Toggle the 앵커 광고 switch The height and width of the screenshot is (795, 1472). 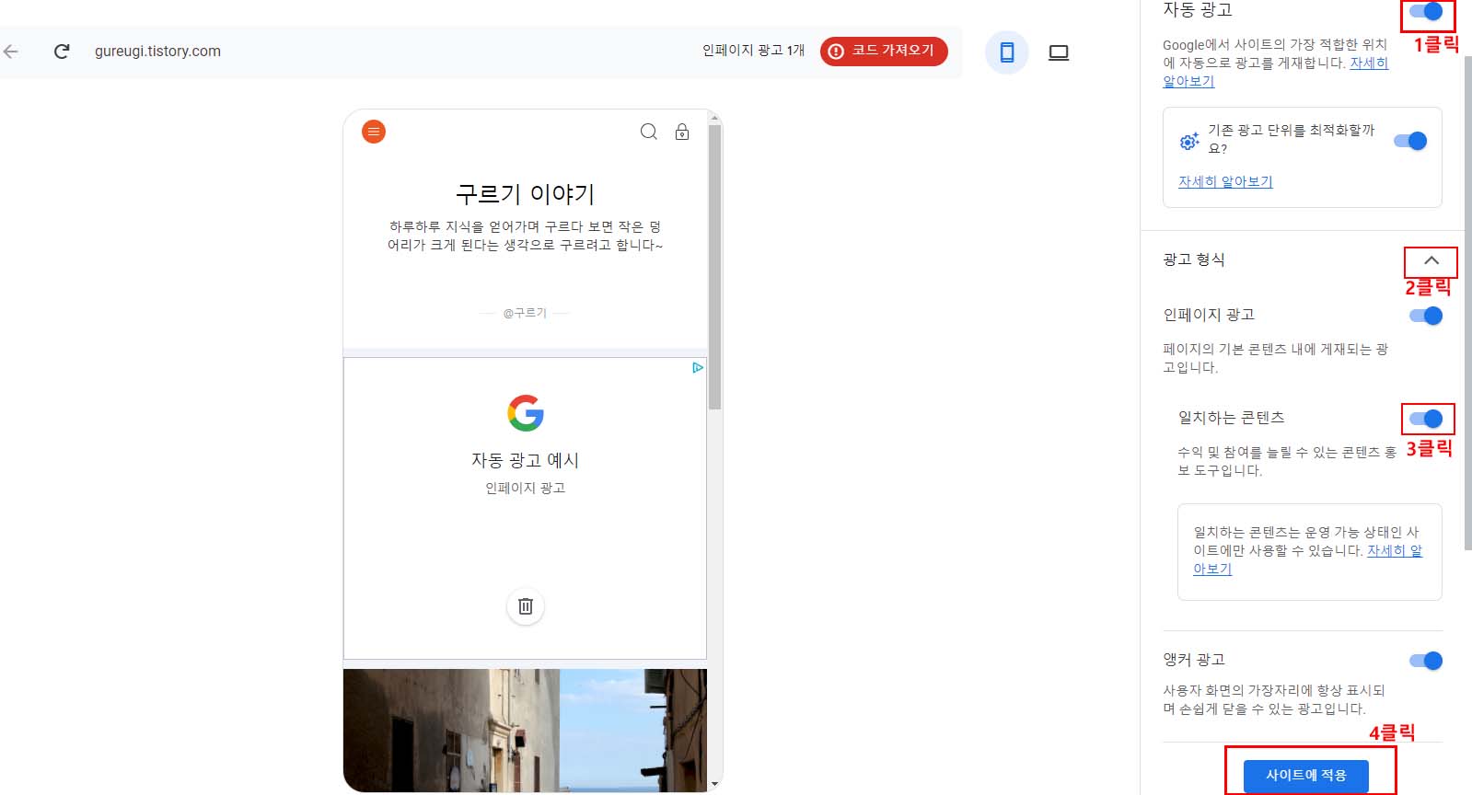1426,661
